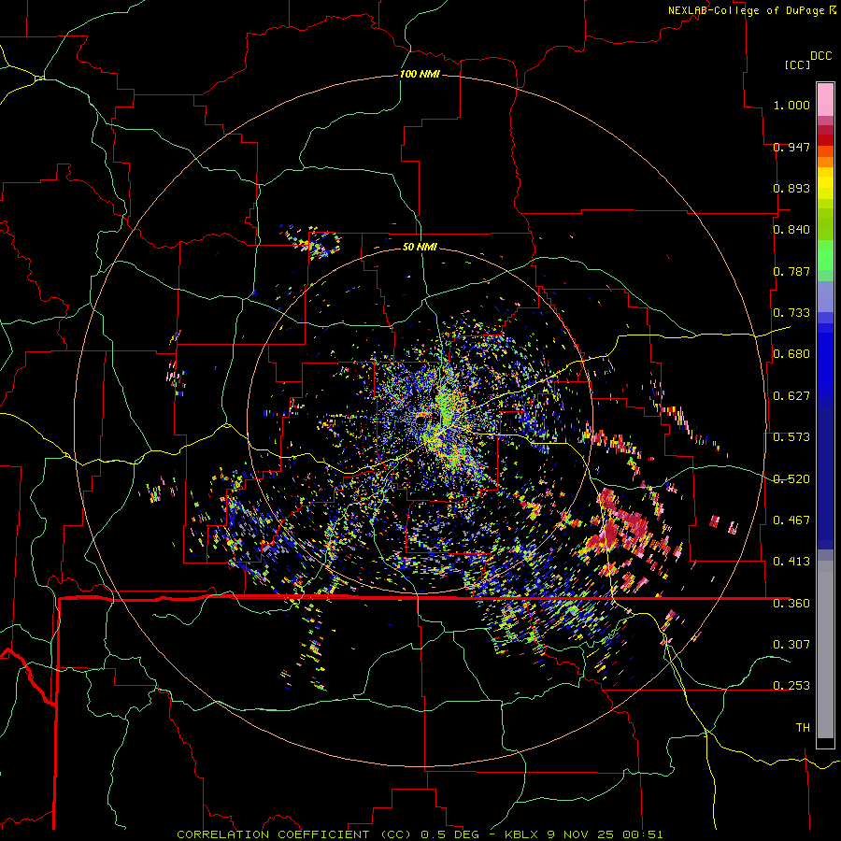The width and height of the screenshot is (841, 841).
Task: Click the Correlation Coefficient caption at bottom
Action: tap(420, 834)
